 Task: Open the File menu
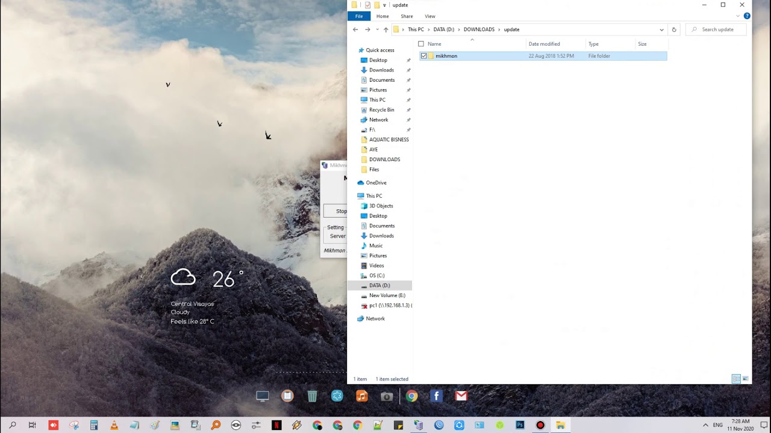(x=359, y=16)
